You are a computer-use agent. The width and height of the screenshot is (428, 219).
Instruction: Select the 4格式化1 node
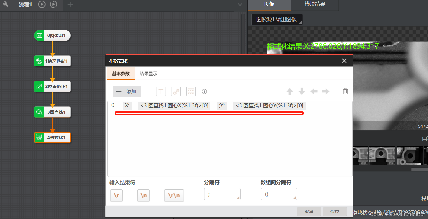coord(53,137)
